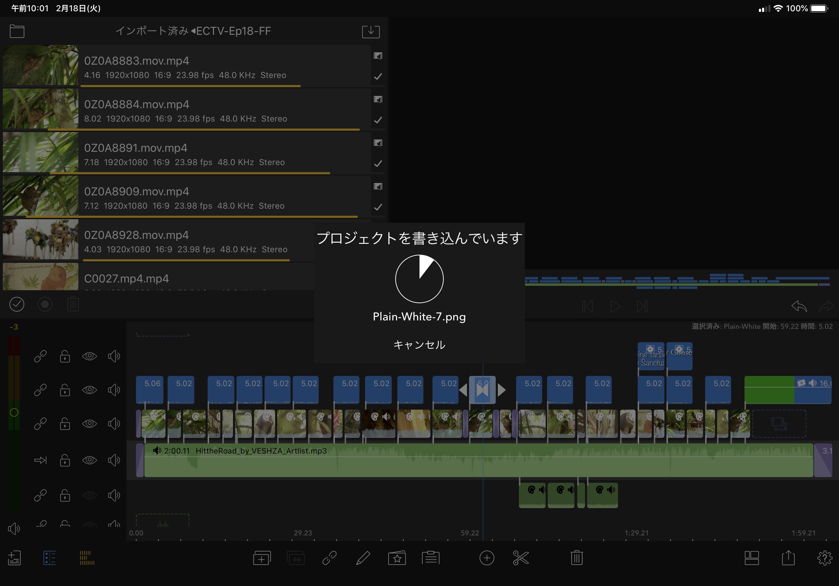Mute speaker on the second track
Viewport: 839px width, 586px height.
(x=113, y=390)
